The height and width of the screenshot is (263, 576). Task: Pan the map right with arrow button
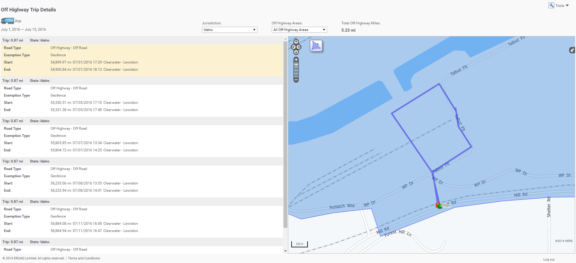299,47
